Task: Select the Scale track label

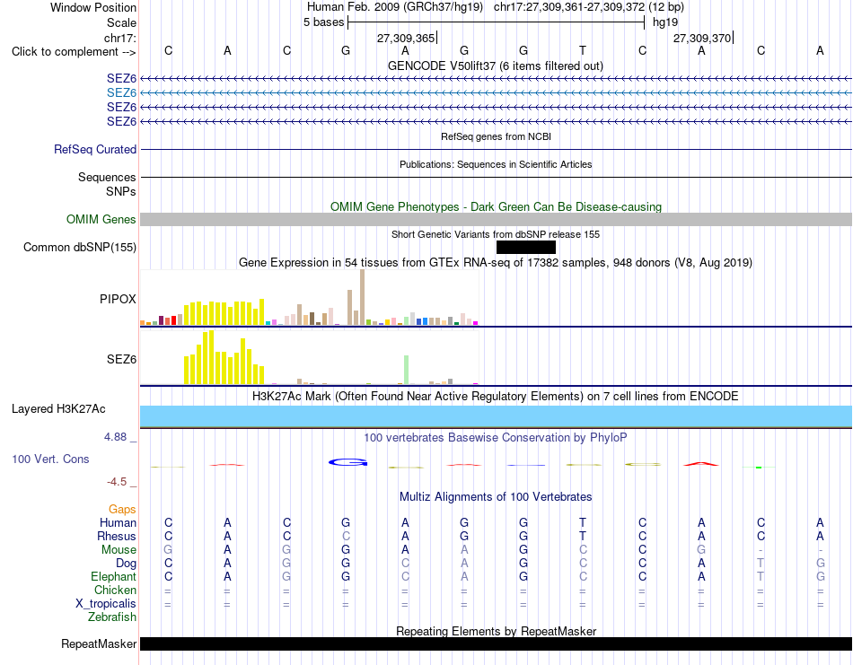Action: pyautogui.click(x=121, y=22)
